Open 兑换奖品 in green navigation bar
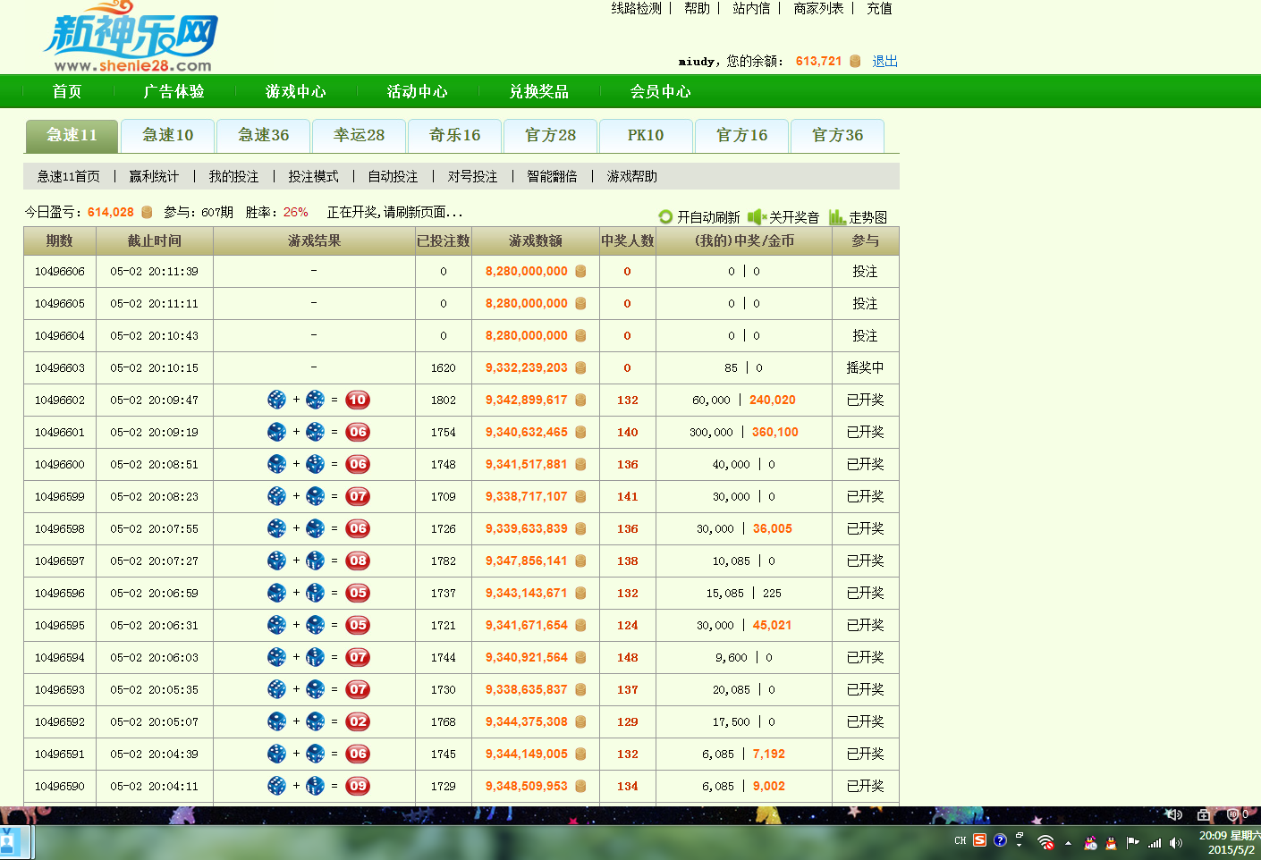This screenshot has width=1261, height=860. [x=539, y=91]
